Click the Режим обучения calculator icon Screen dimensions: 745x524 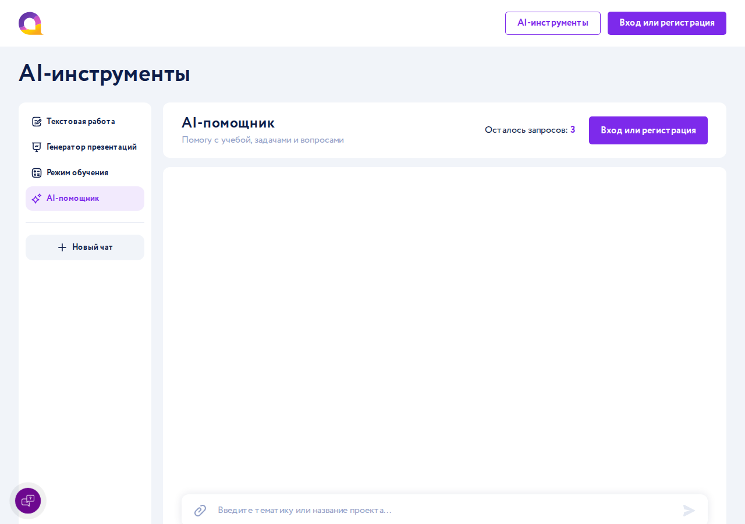37,173
